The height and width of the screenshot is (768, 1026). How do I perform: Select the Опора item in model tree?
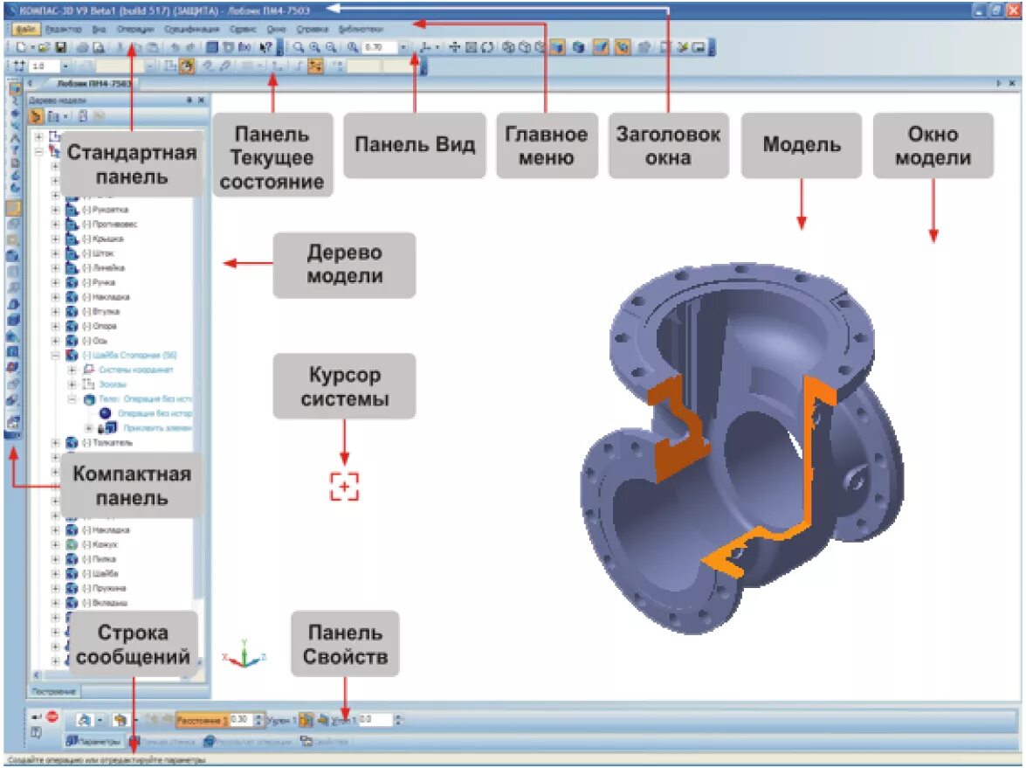pos(100,326)
